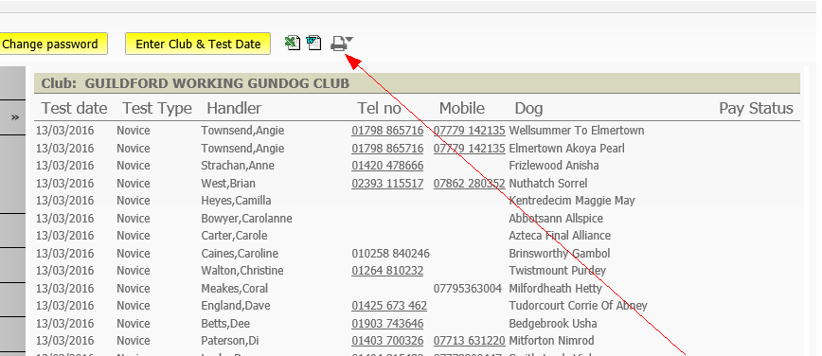Open tel link 01420 478666
This screenshot has width=822, height=356.
(387, 166)
